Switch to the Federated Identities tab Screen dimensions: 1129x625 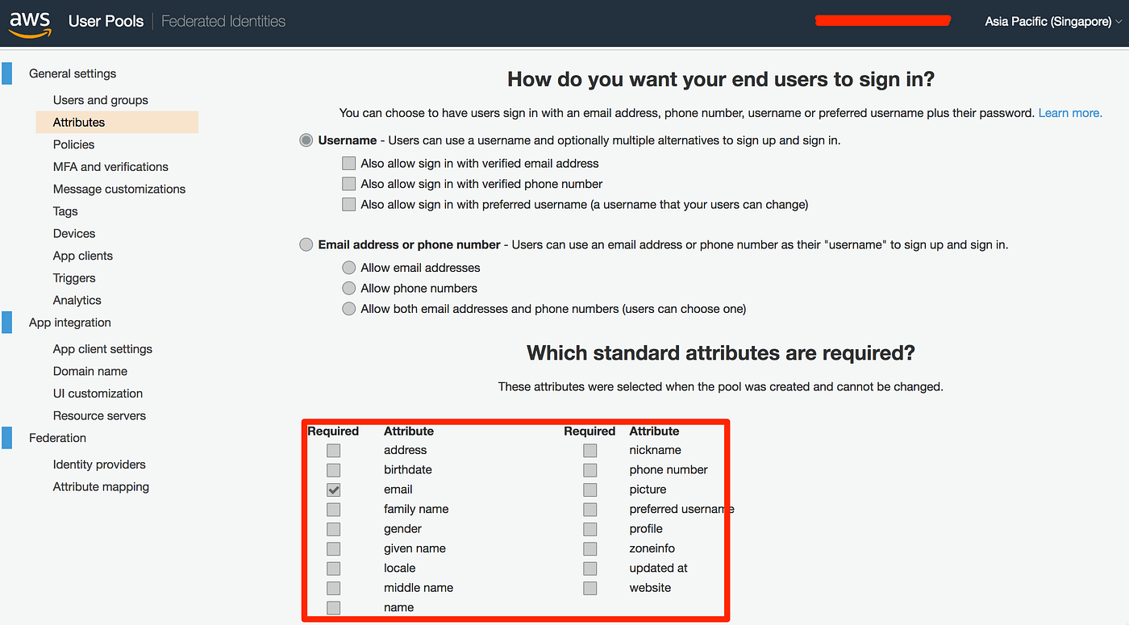coord(223,21)
